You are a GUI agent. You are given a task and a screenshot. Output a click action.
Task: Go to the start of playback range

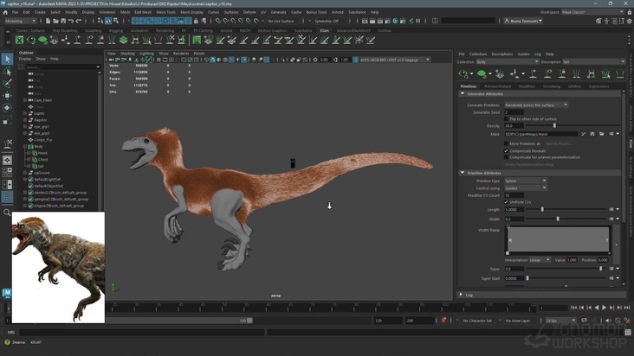click(x=573, y=308)
